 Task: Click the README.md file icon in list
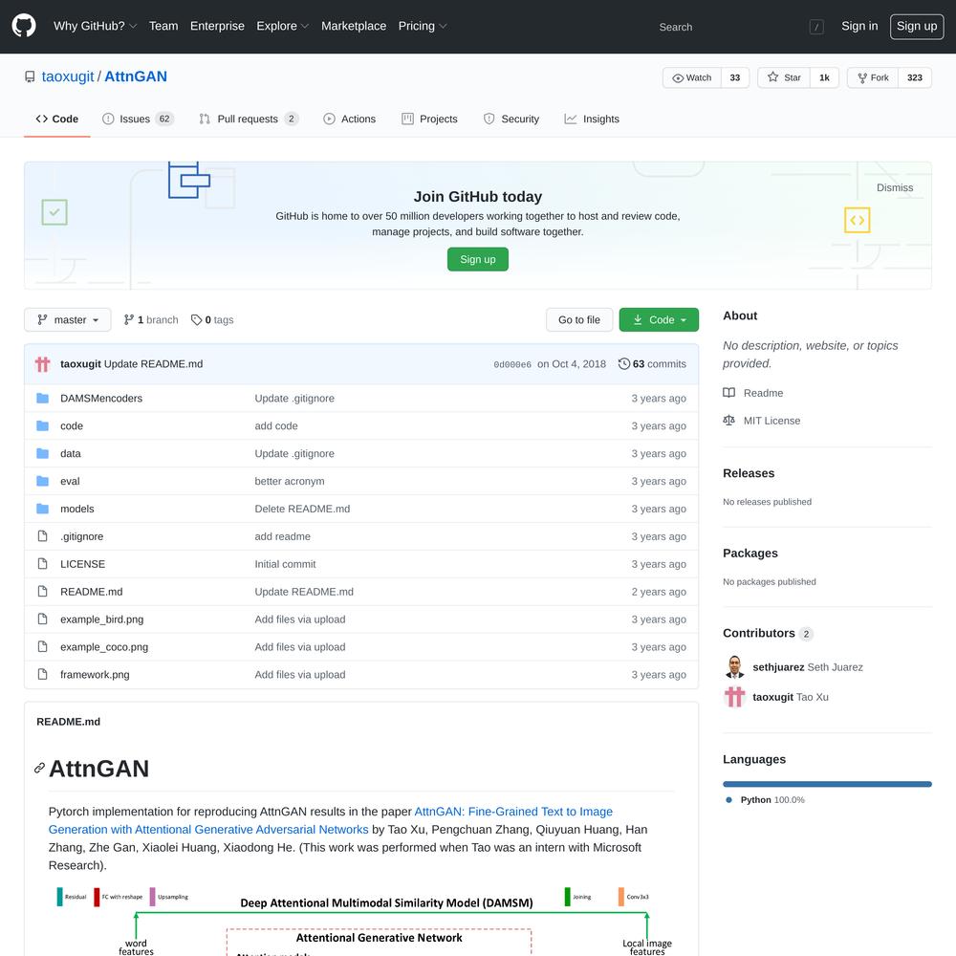[43, 592]
